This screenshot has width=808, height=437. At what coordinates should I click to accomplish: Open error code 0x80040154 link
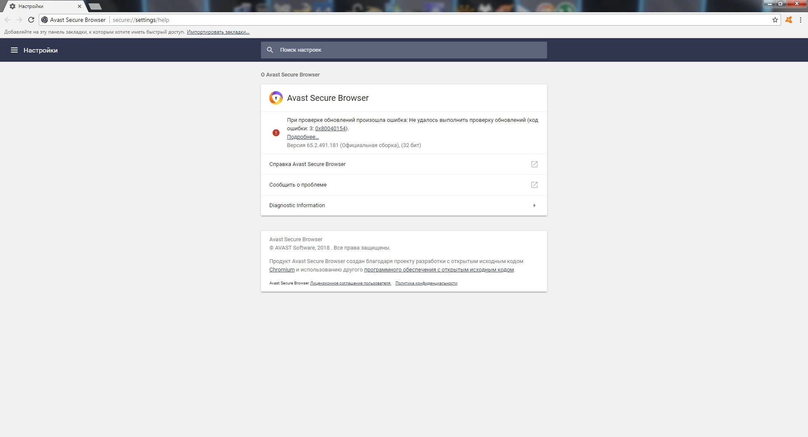click(330, 129)
